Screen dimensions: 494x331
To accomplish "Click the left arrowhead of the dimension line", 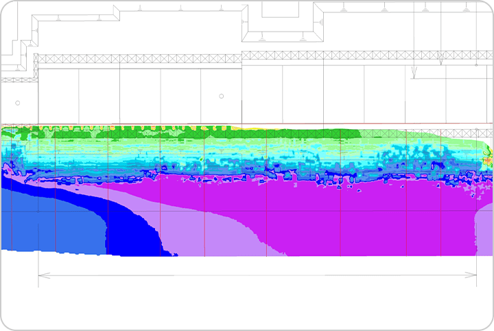I will 41,275.
